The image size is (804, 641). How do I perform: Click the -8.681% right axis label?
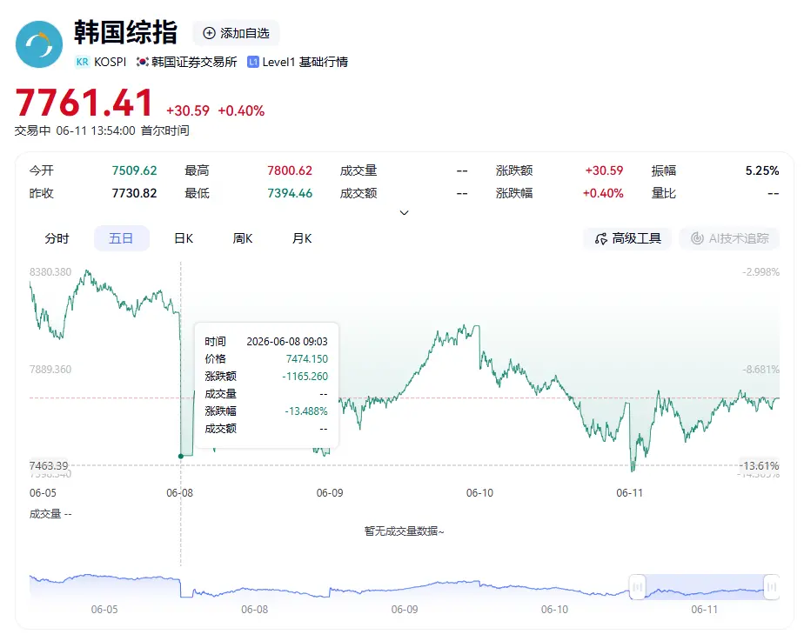(x=760, y=370)
